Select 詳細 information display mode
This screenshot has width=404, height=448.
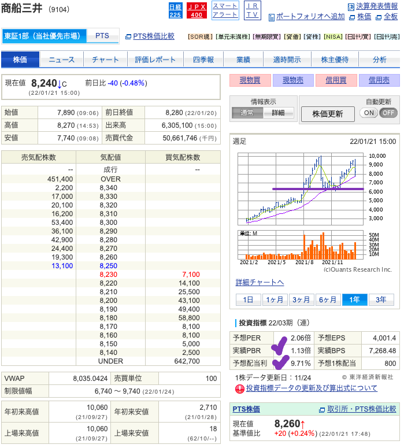pyautogui.click(x=278, y=113)
